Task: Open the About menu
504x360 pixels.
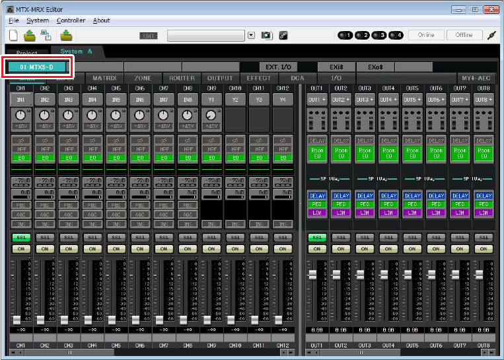Action: pyautogui.click(x=102, y=20)
